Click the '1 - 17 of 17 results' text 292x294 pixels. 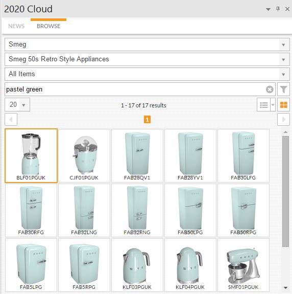143,105
